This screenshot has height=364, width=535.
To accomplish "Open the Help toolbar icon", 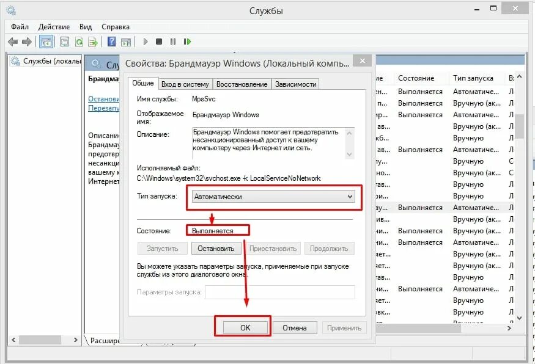I will 111,42.
